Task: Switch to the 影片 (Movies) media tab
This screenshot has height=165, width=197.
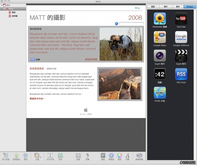Action: (178, 7)
